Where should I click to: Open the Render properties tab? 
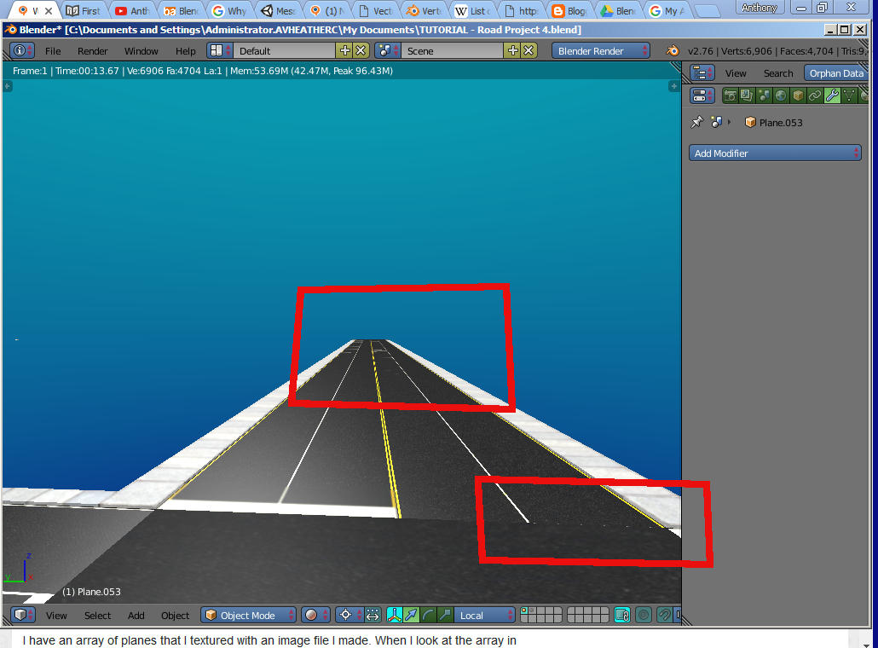click(731, 95)
